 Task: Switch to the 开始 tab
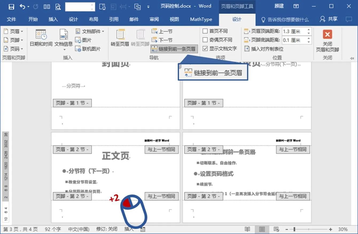[33, 19]
